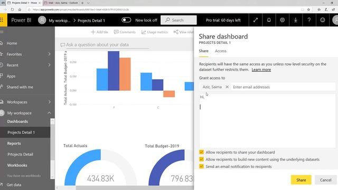Open notifications bell icon
Viewport: 338px width, 190px height.
point(269,20)
